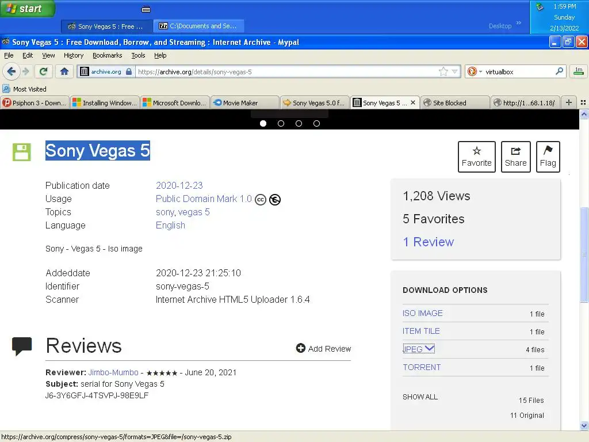
Task: Download the TORRENT file
Action: point(422,367)
